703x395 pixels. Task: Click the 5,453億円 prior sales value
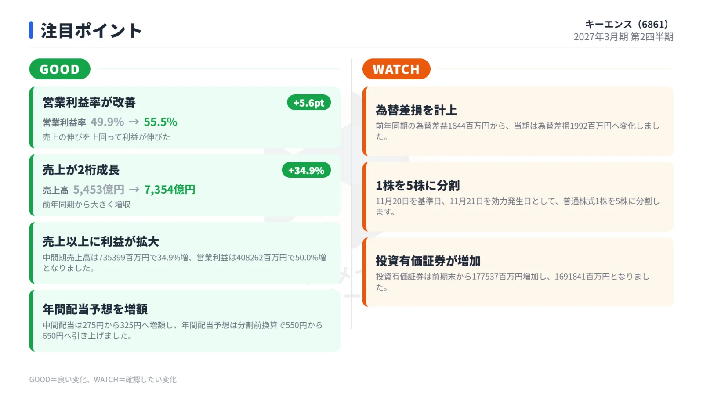point(99,190)
